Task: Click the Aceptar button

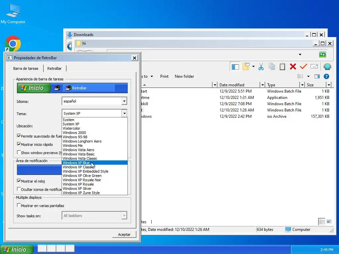Action: point(124,234)
